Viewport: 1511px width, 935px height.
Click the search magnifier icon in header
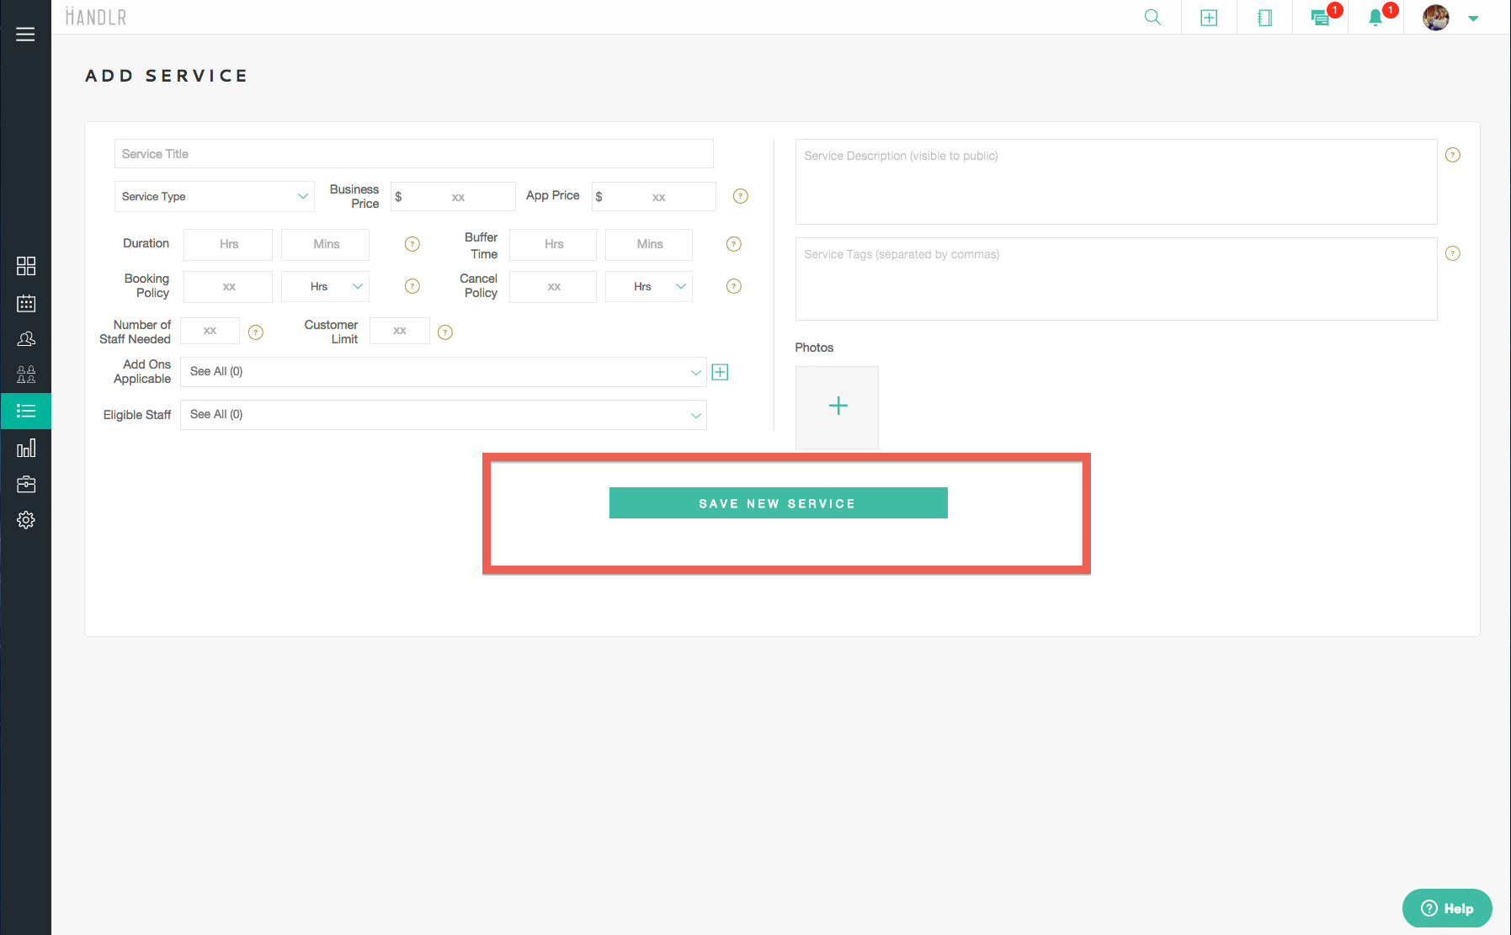1152,18
